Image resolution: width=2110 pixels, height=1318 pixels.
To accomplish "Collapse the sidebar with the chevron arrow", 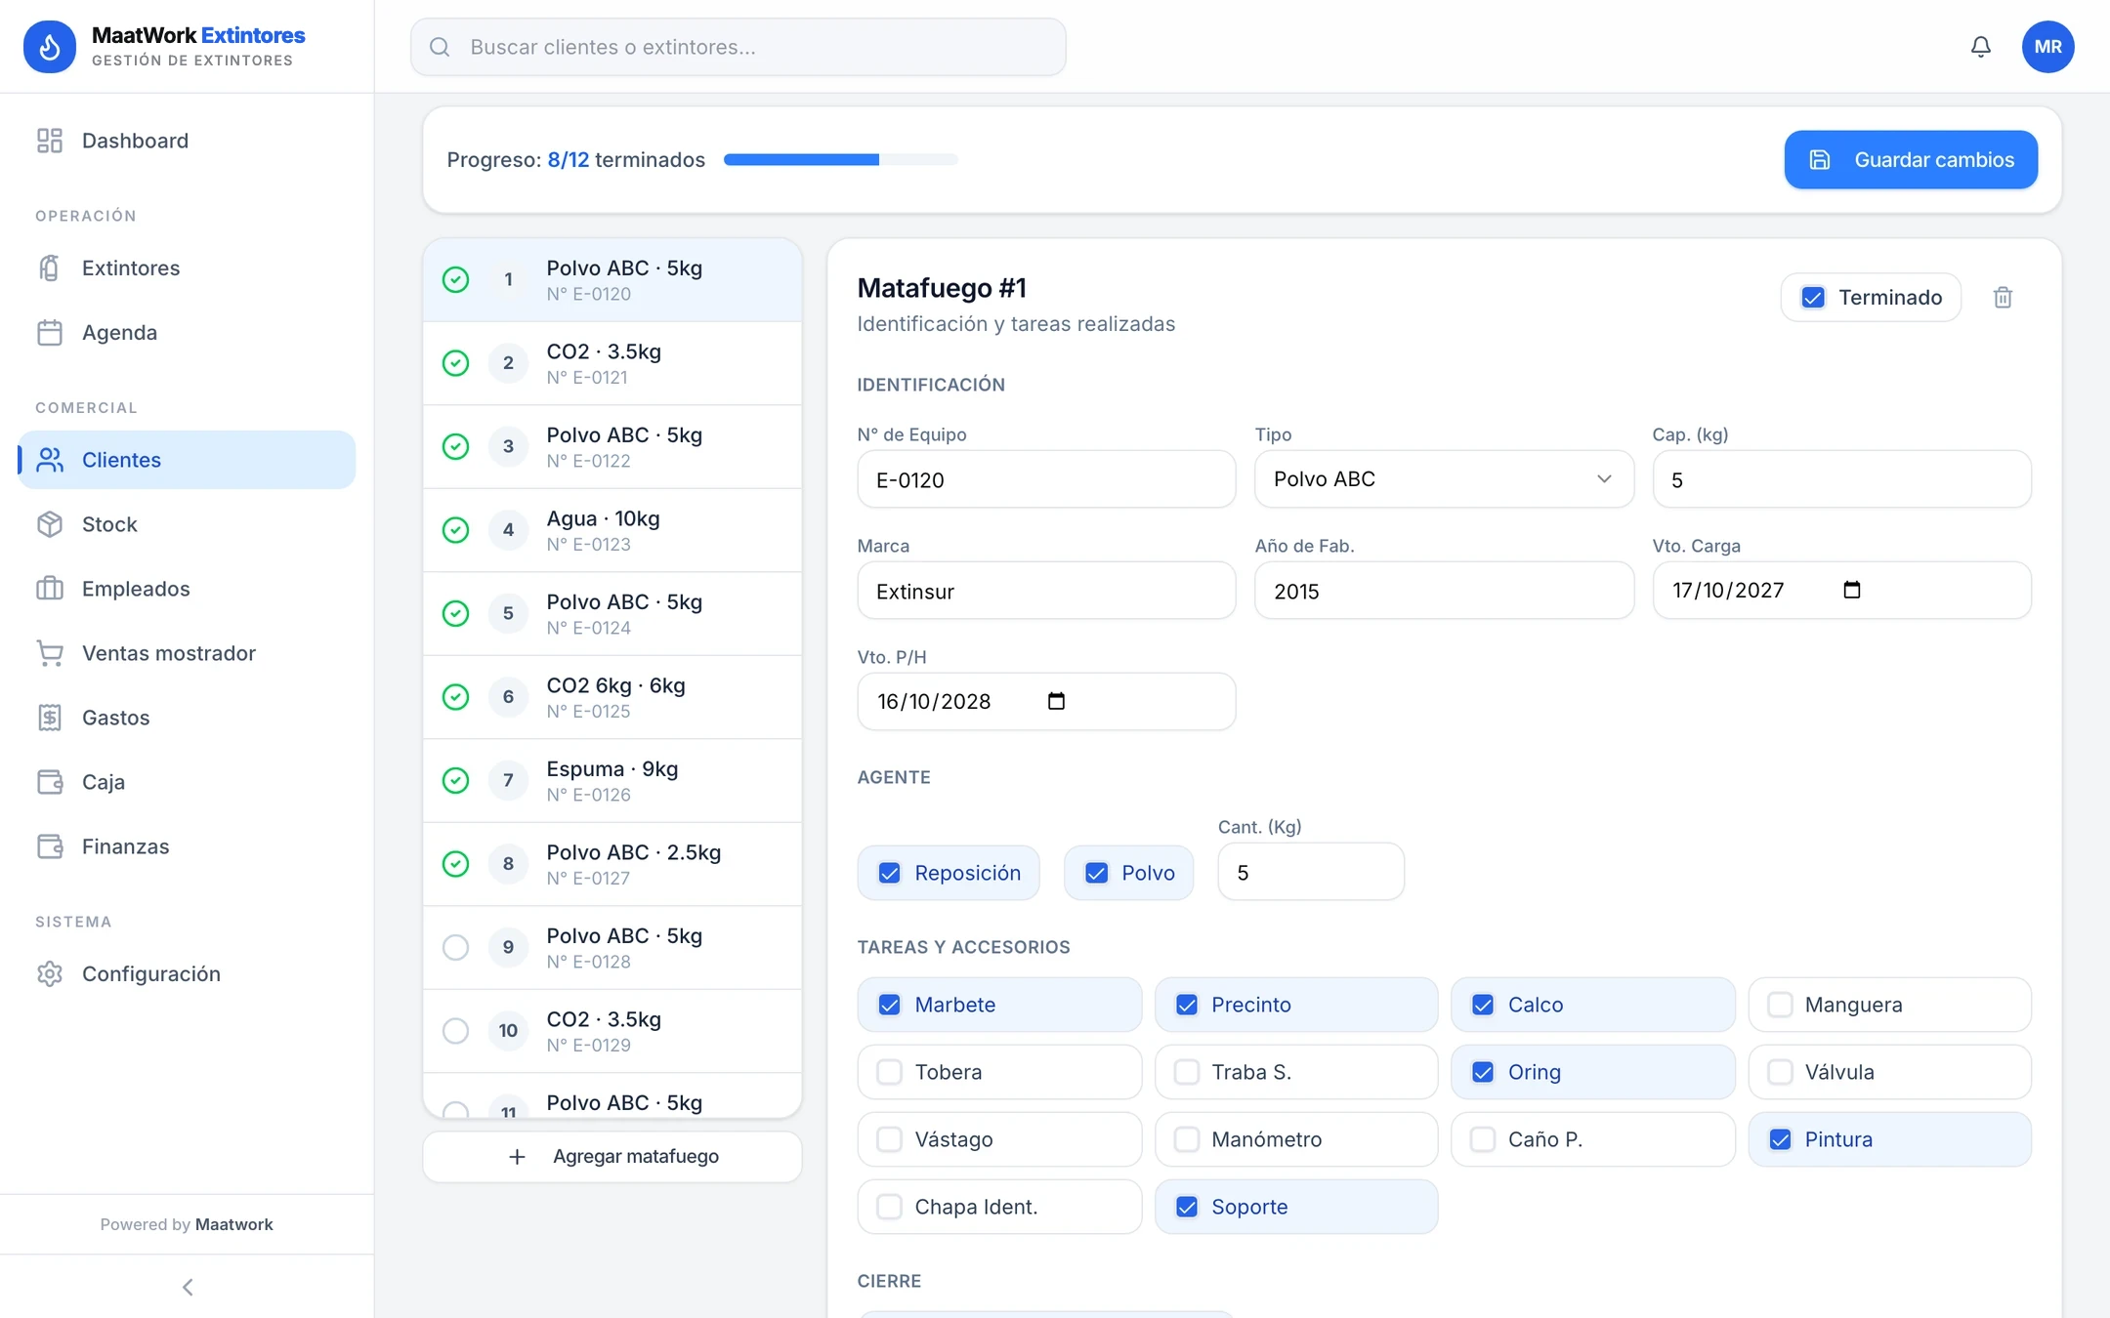I will click(188, 1287).
